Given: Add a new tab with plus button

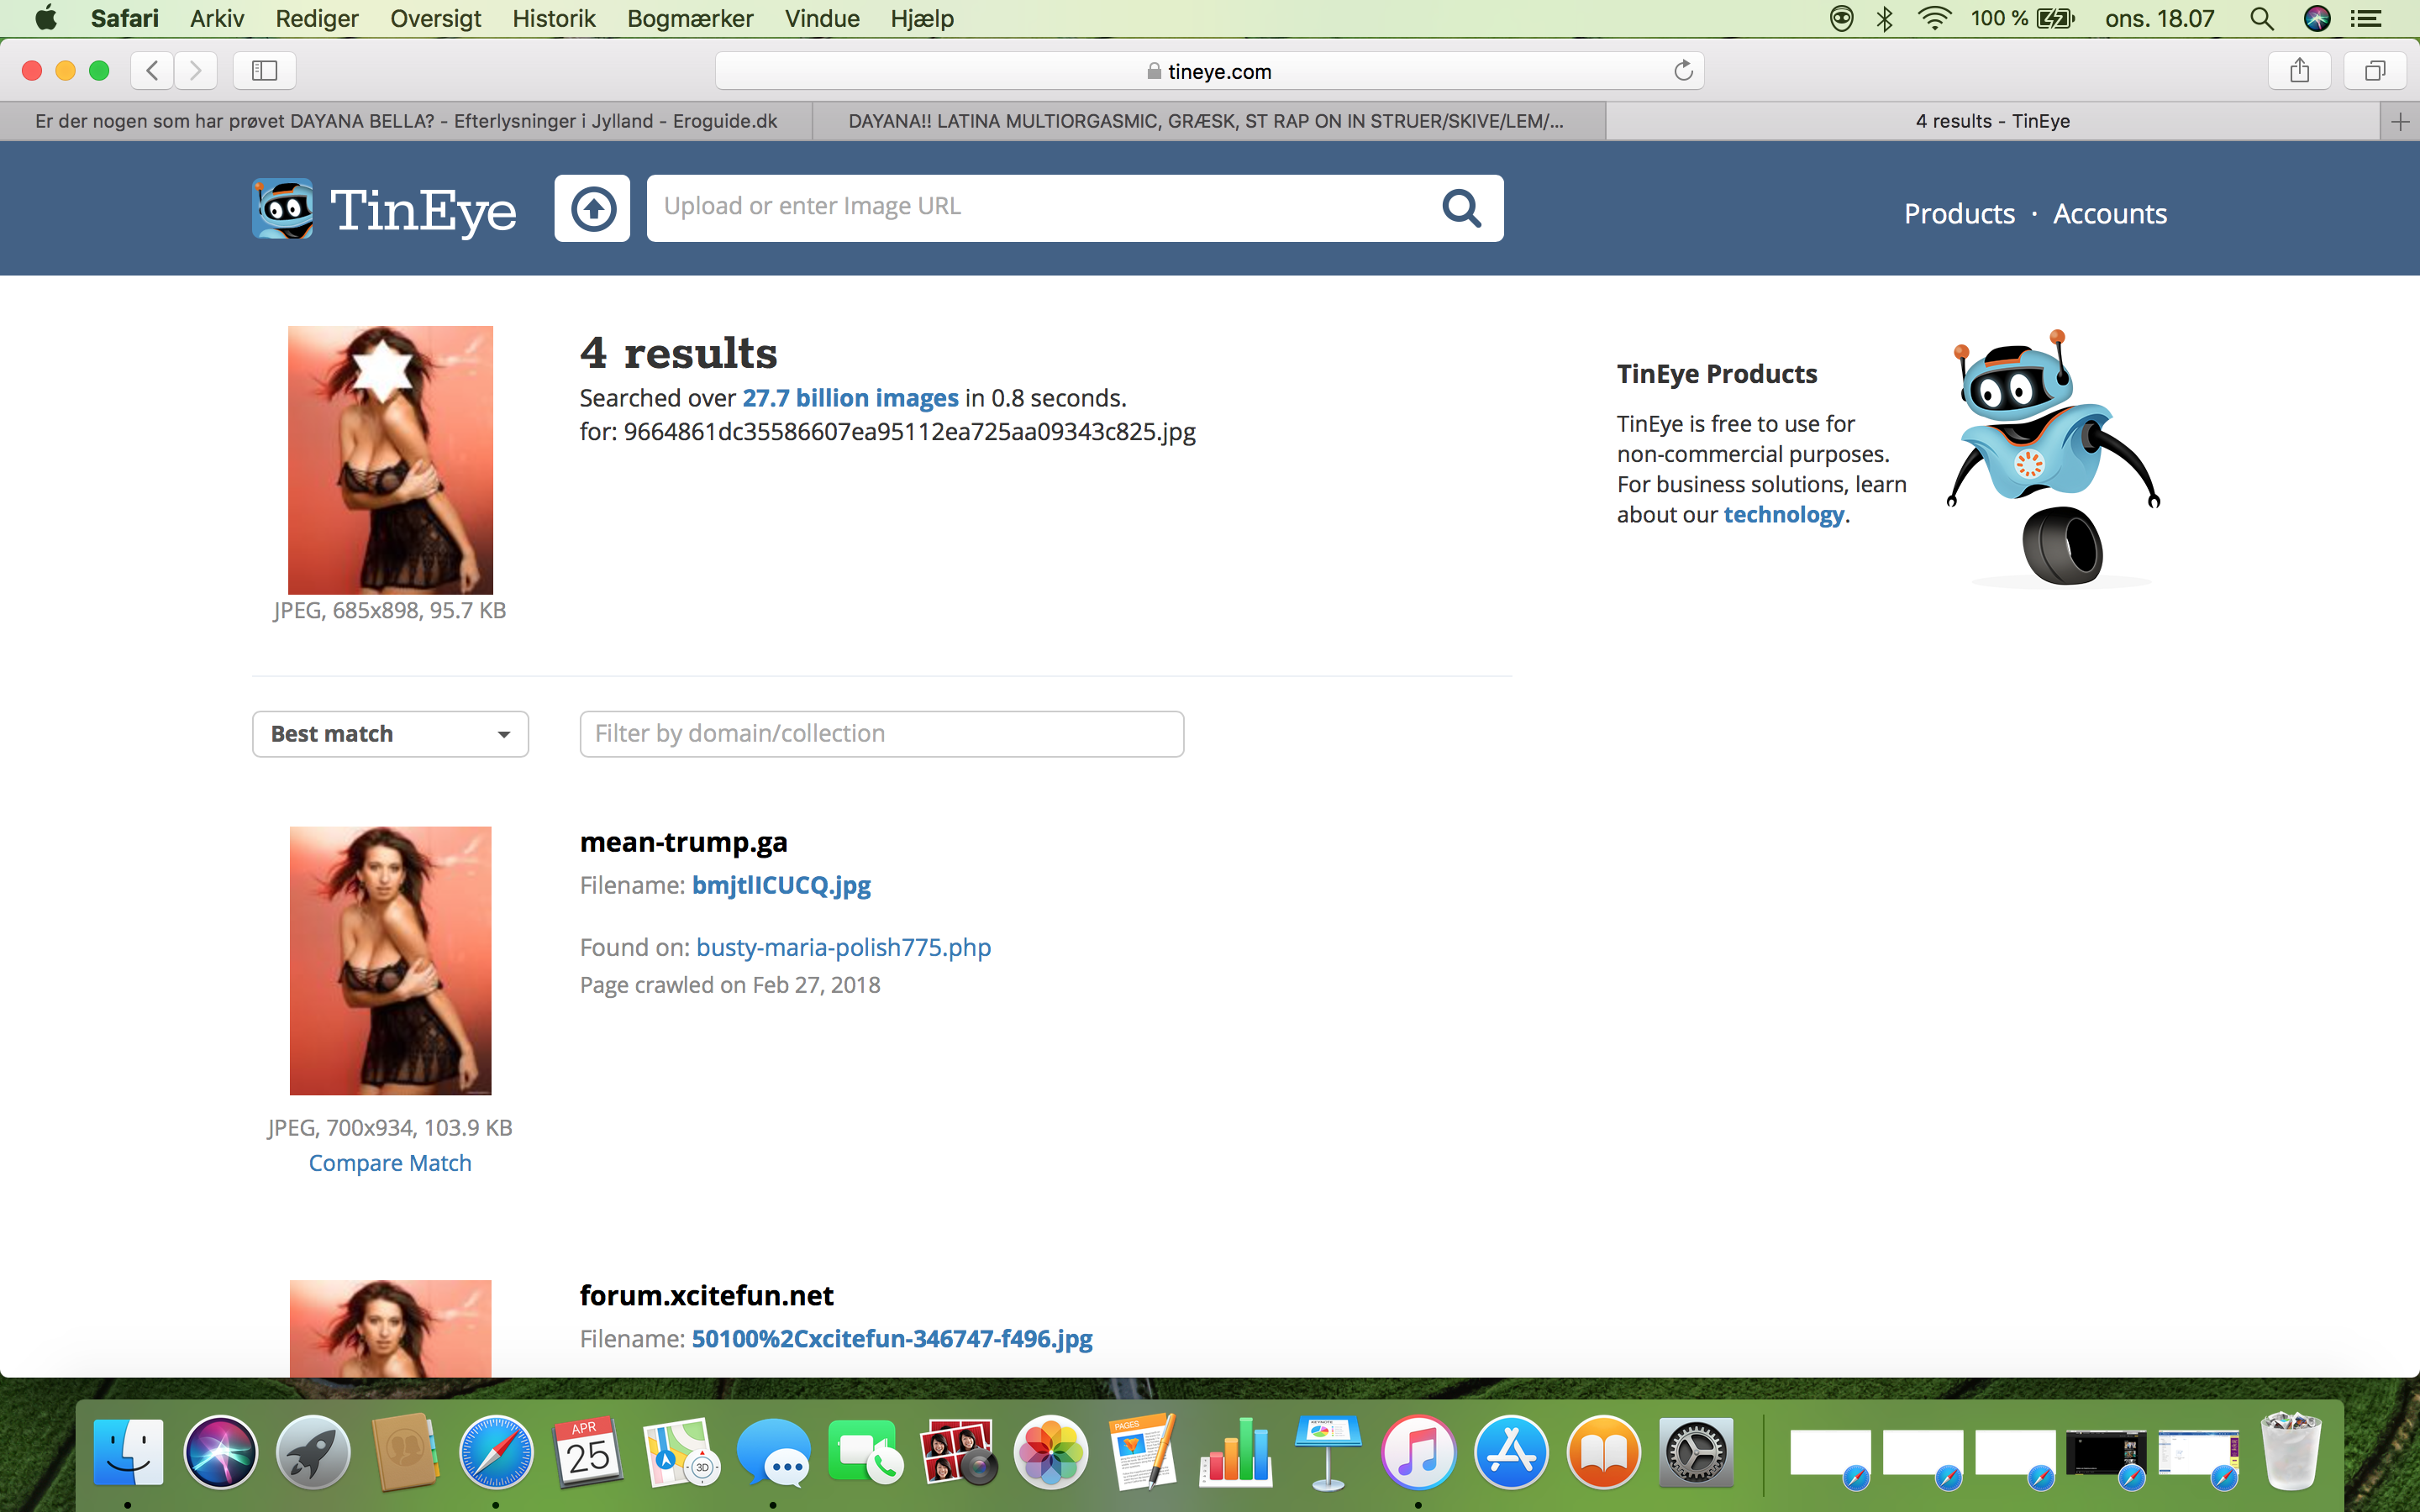Looking at the screenshot, I should (x=2400, y=121).
